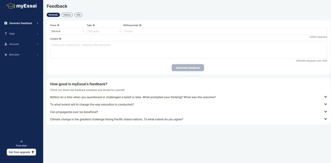Switch to the History tab
The width and height of the screenshot is (331, 163).
click(x=67, y=15)
